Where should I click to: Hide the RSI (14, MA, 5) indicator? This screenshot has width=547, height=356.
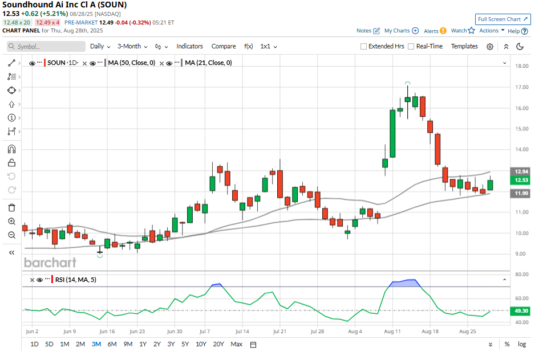coord(40,280)
